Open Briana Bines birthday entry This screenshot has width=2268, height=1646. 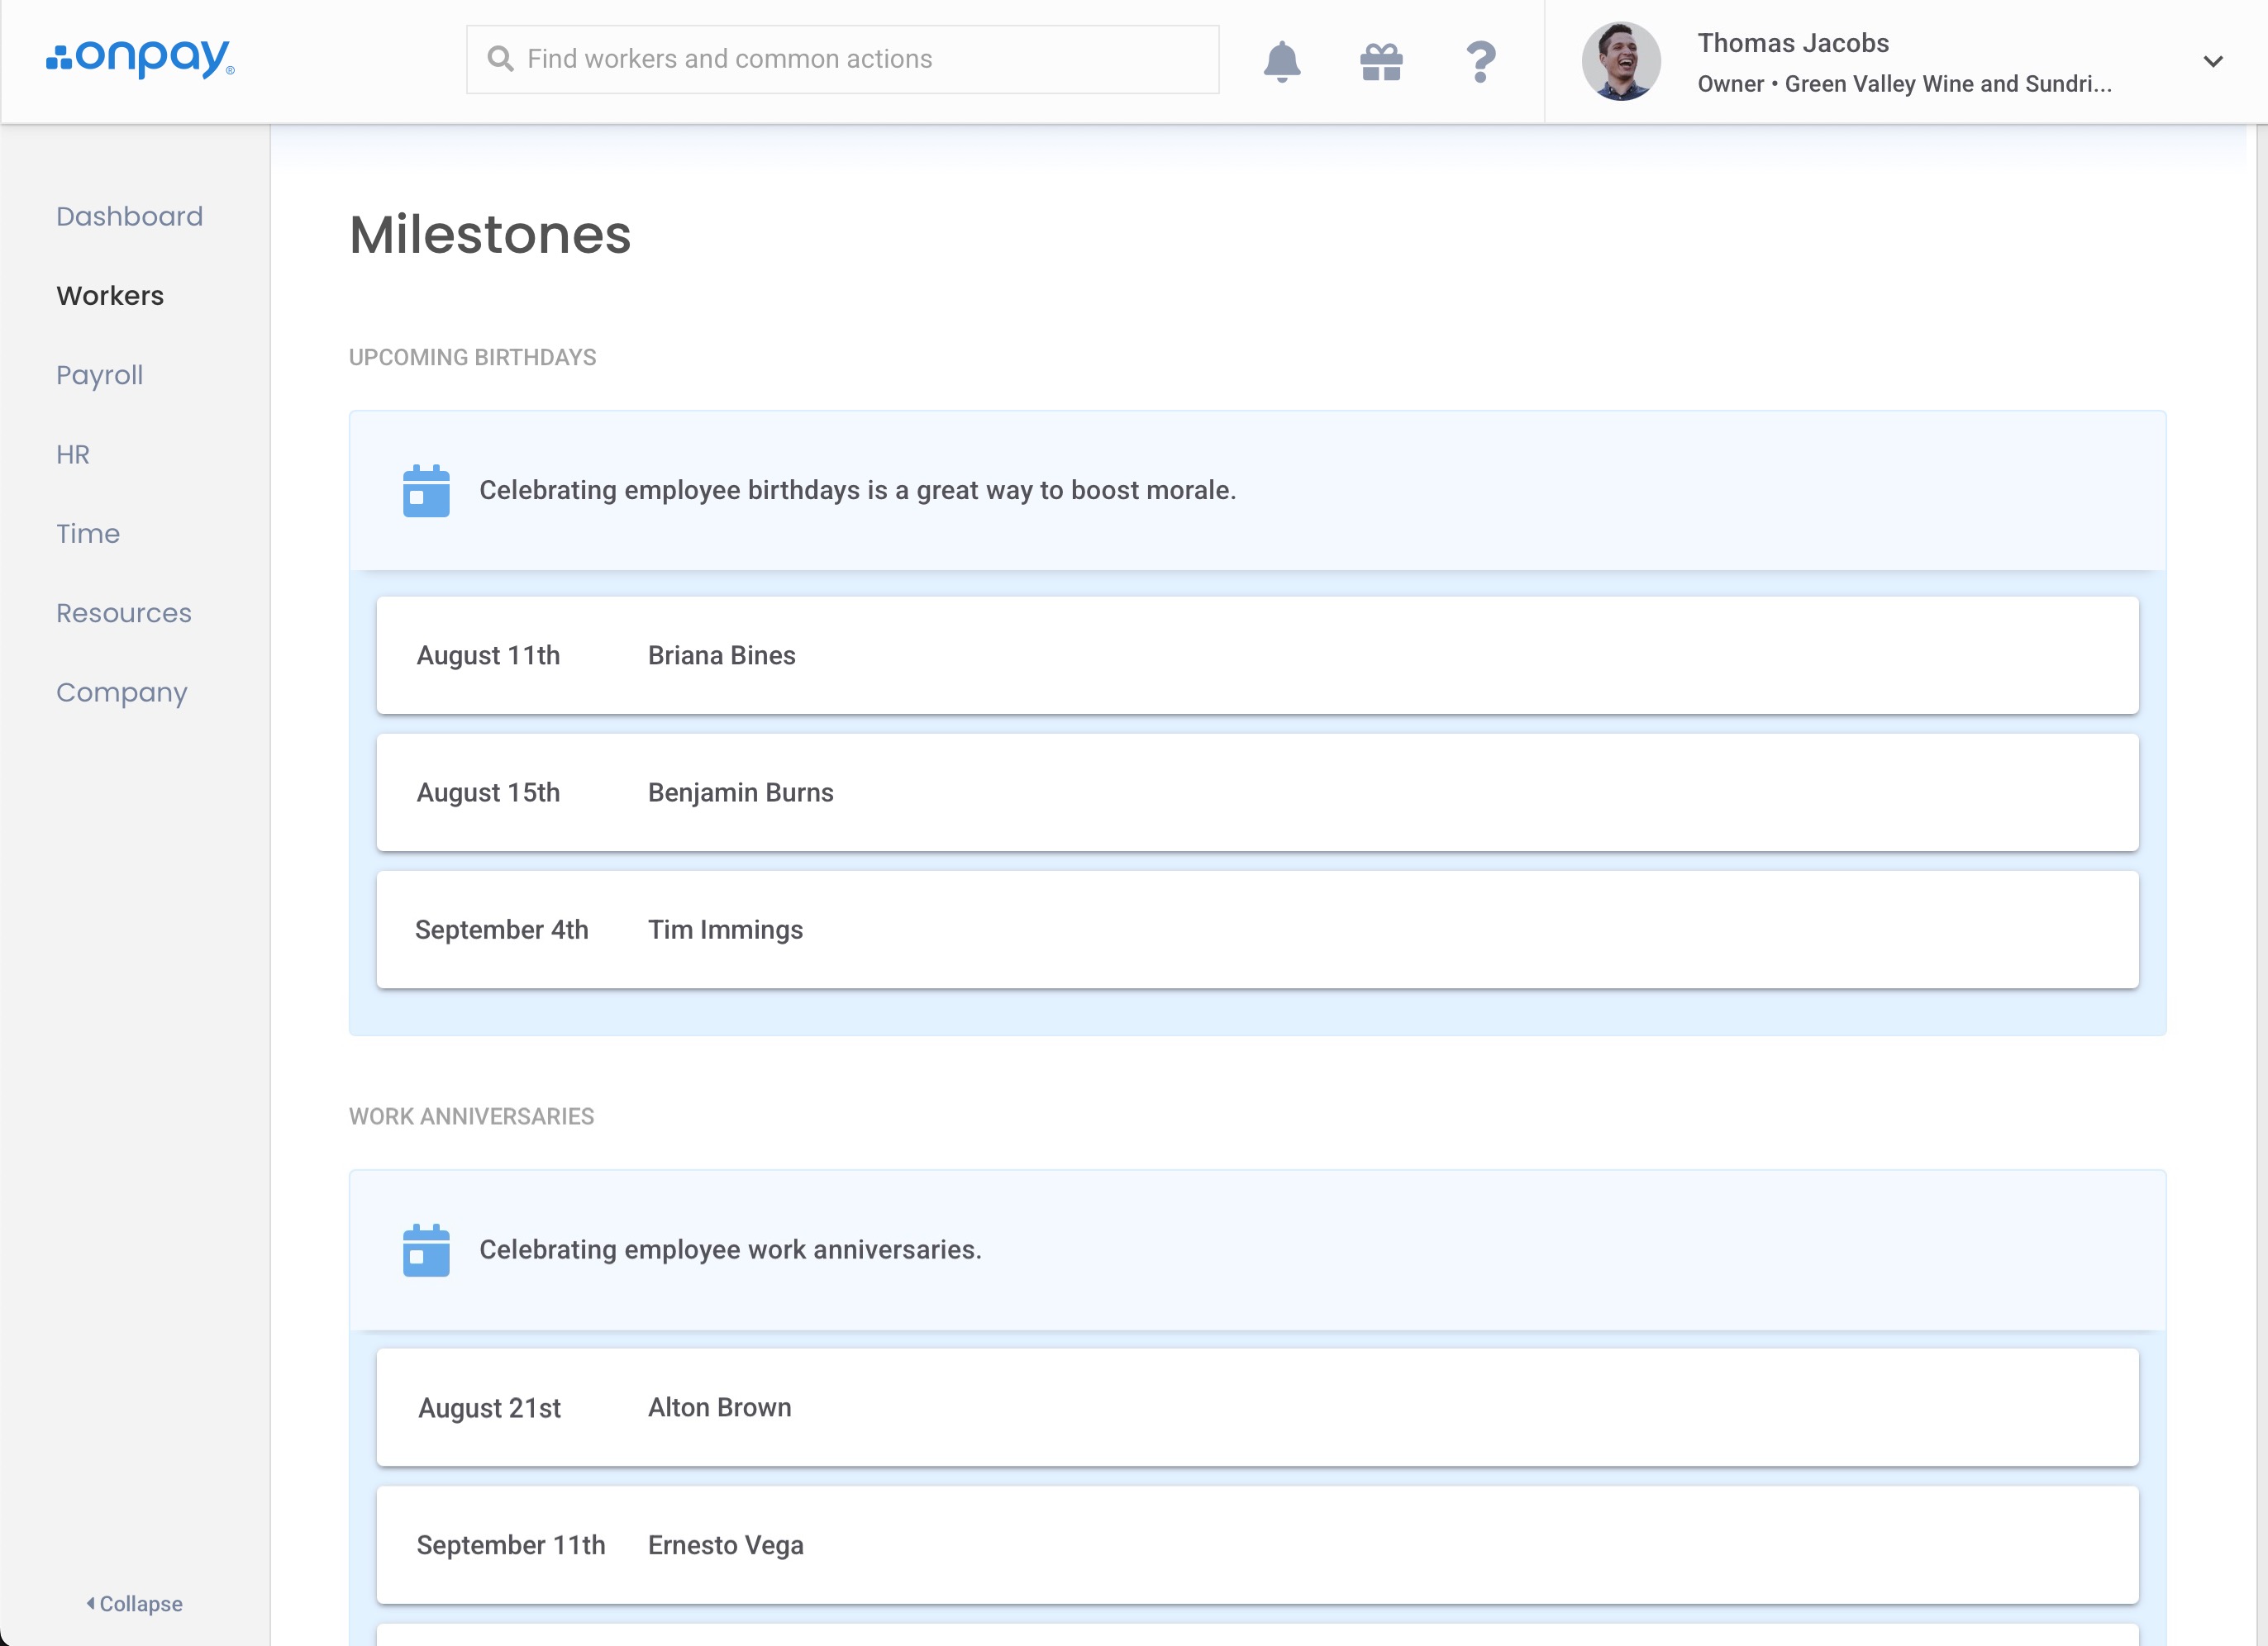[x=1257, y=655]
